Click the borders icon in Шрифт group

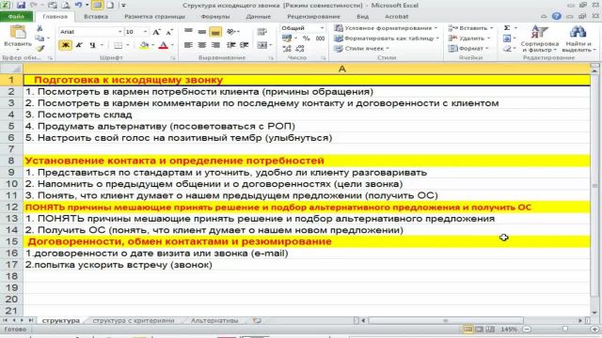click(119, 45)
